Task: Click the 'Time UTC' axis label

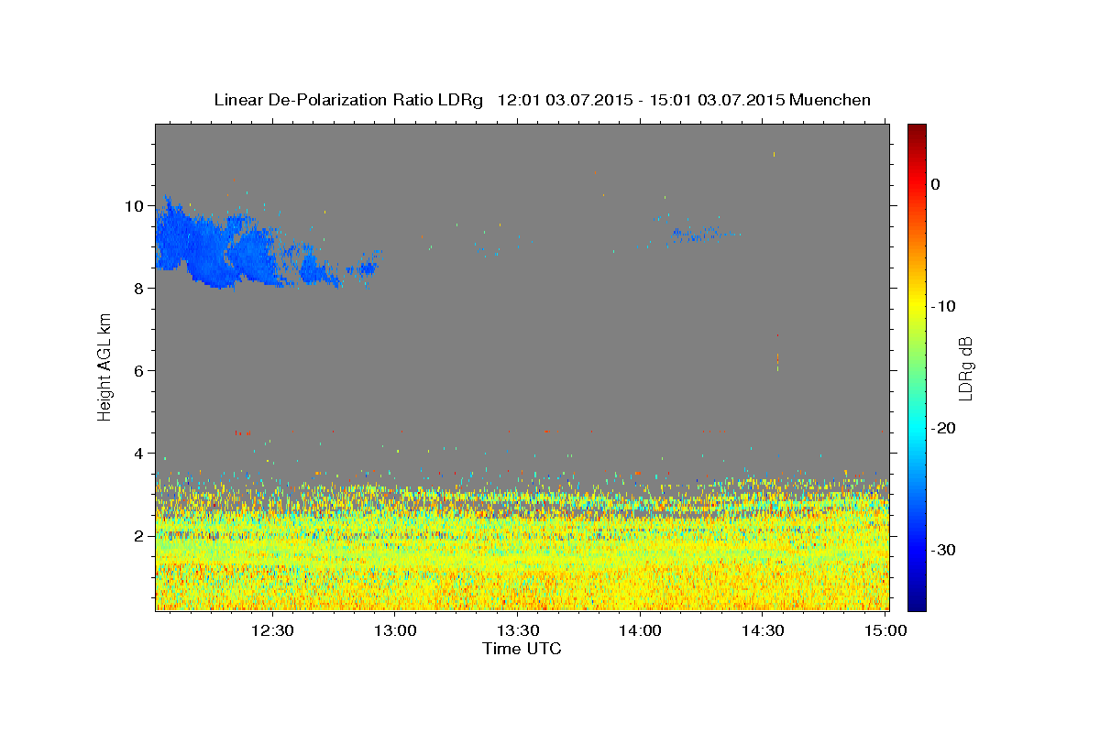Action: coord(522,649)
